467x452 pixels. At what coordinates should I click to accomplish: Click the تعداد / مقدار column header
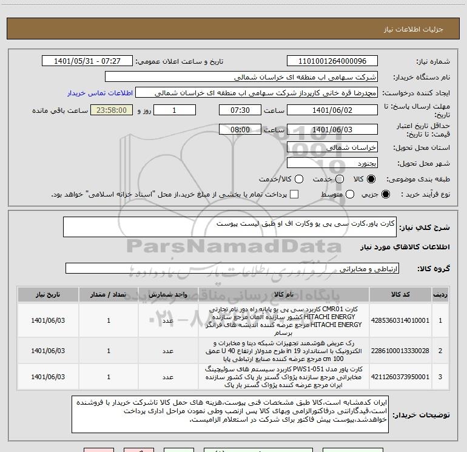click(109, 295)
